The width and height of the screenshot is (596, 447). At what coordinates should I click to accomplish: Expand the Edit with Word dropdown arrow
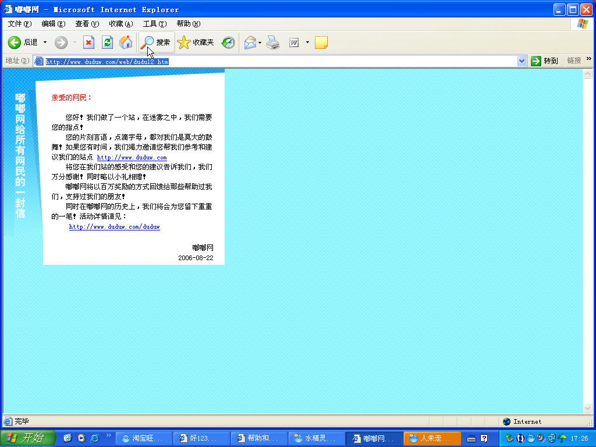pyautogui.click(x=307, y=42)
